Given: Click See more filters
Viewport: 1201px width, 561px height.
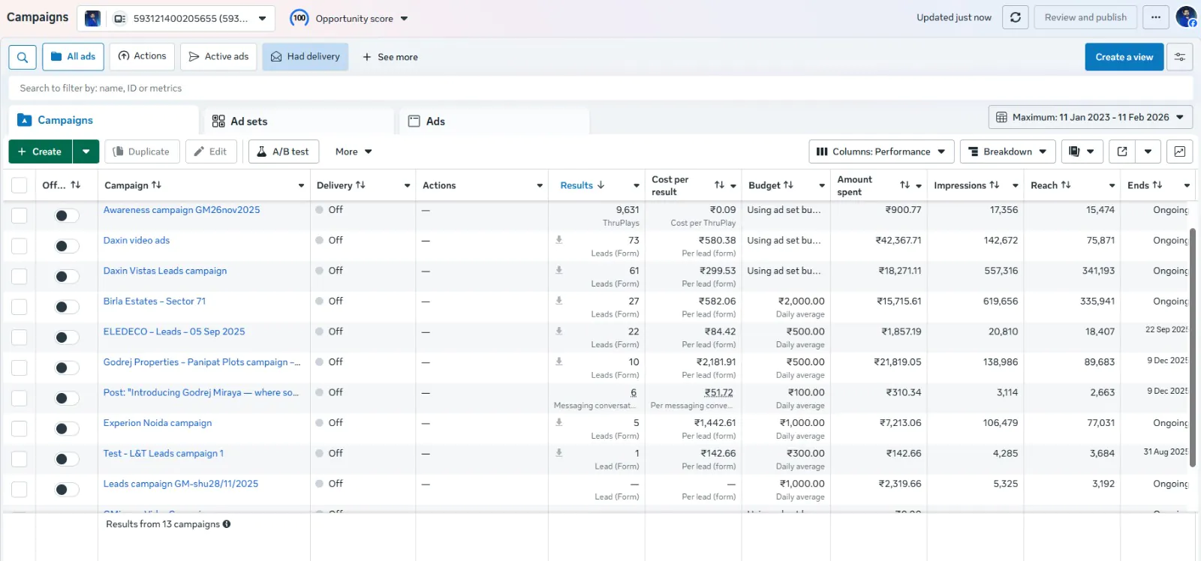Looking at the screenshot, I should coord(390,57).
